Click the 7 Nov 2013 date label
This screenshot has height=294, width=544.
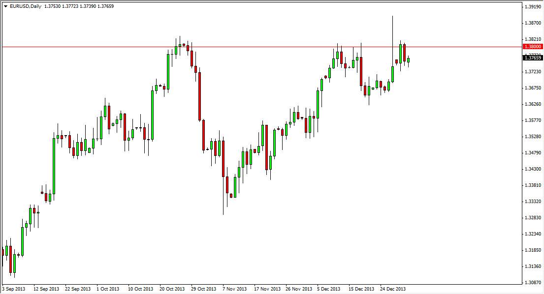(234, 289)
